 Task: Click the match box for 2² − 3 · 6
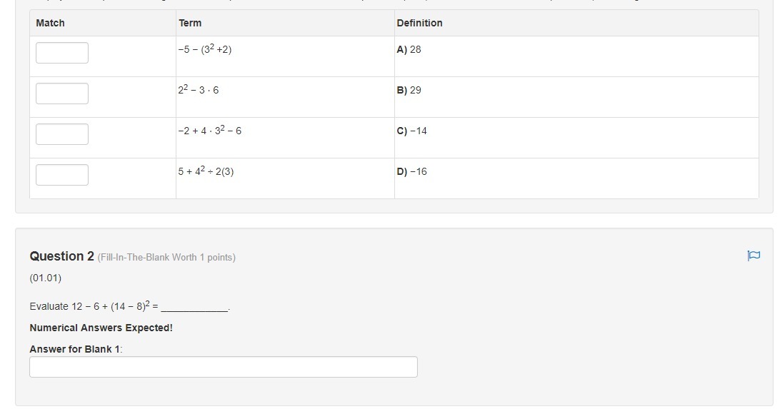point(62,94)
